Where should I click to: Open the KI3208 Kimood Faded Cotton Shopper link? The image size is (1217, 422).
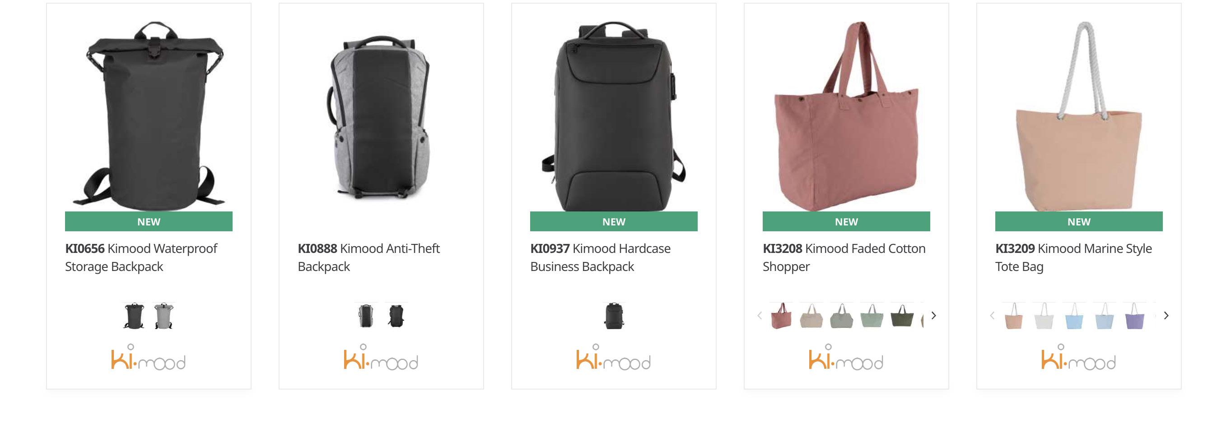click(x=844, y=257)
